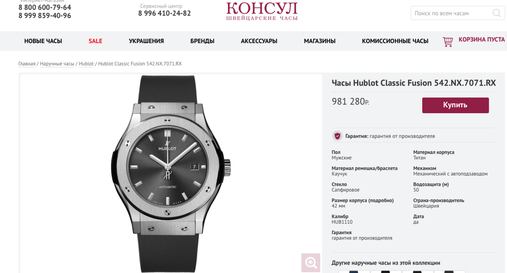
Task: Open Комиссионные часы menu
Action: coord(395,41)
